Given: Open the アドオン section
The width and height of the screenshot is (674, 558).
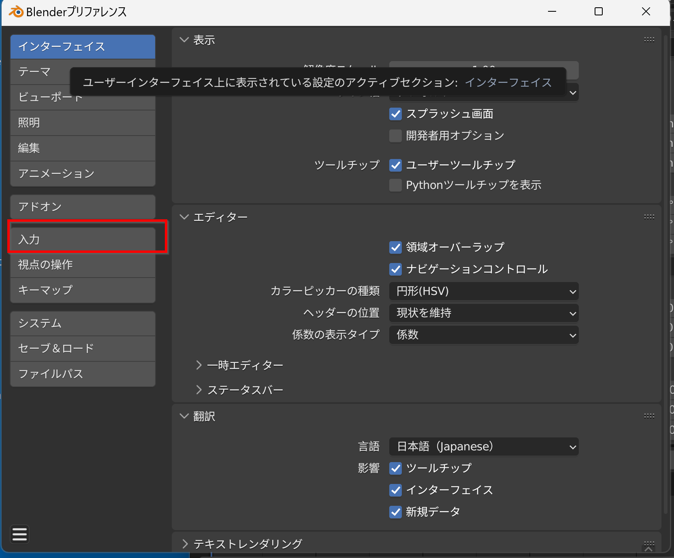Looking at the screenshot, I should click(83, 207).
